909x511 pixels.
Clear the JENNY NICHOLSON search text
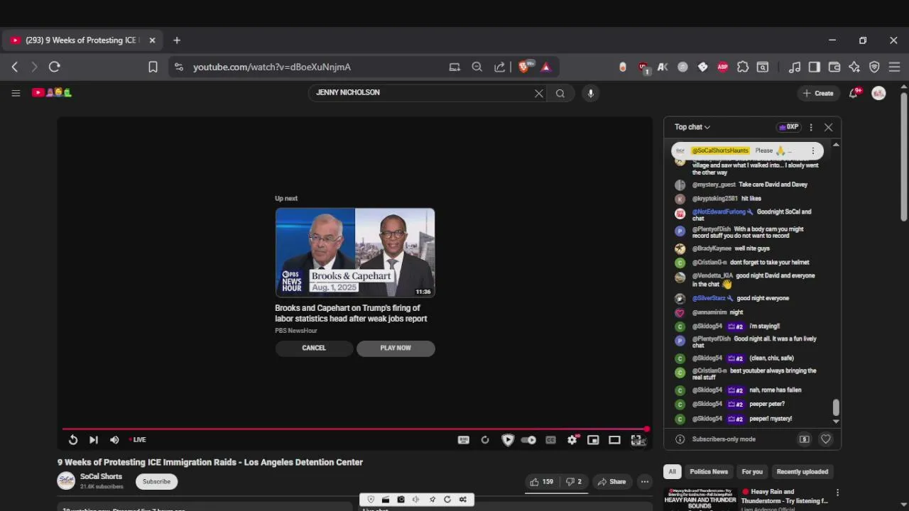point(539,93)
